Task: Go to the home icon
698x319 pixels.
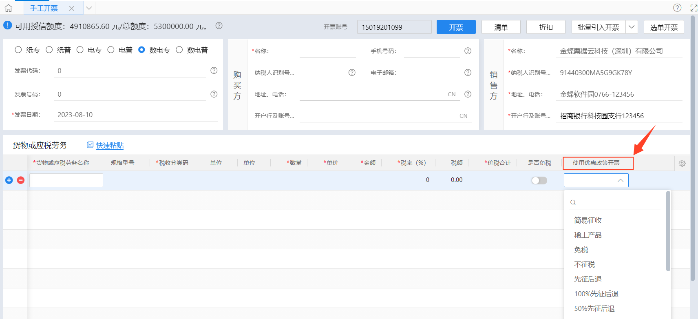Action: pos(9,8)
